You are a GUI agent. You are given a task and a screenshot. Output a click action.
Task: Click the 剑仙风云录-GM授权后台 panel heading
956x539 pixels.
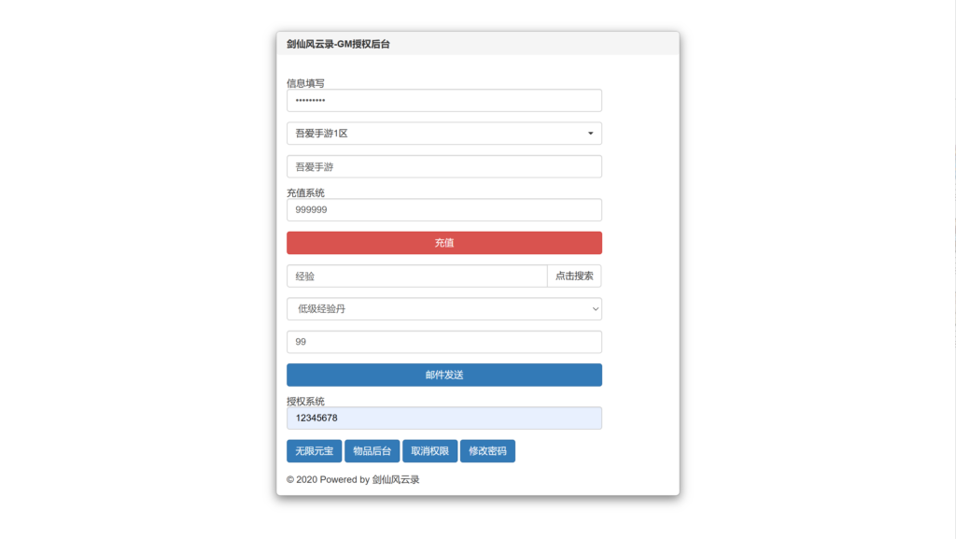[338, 44]
